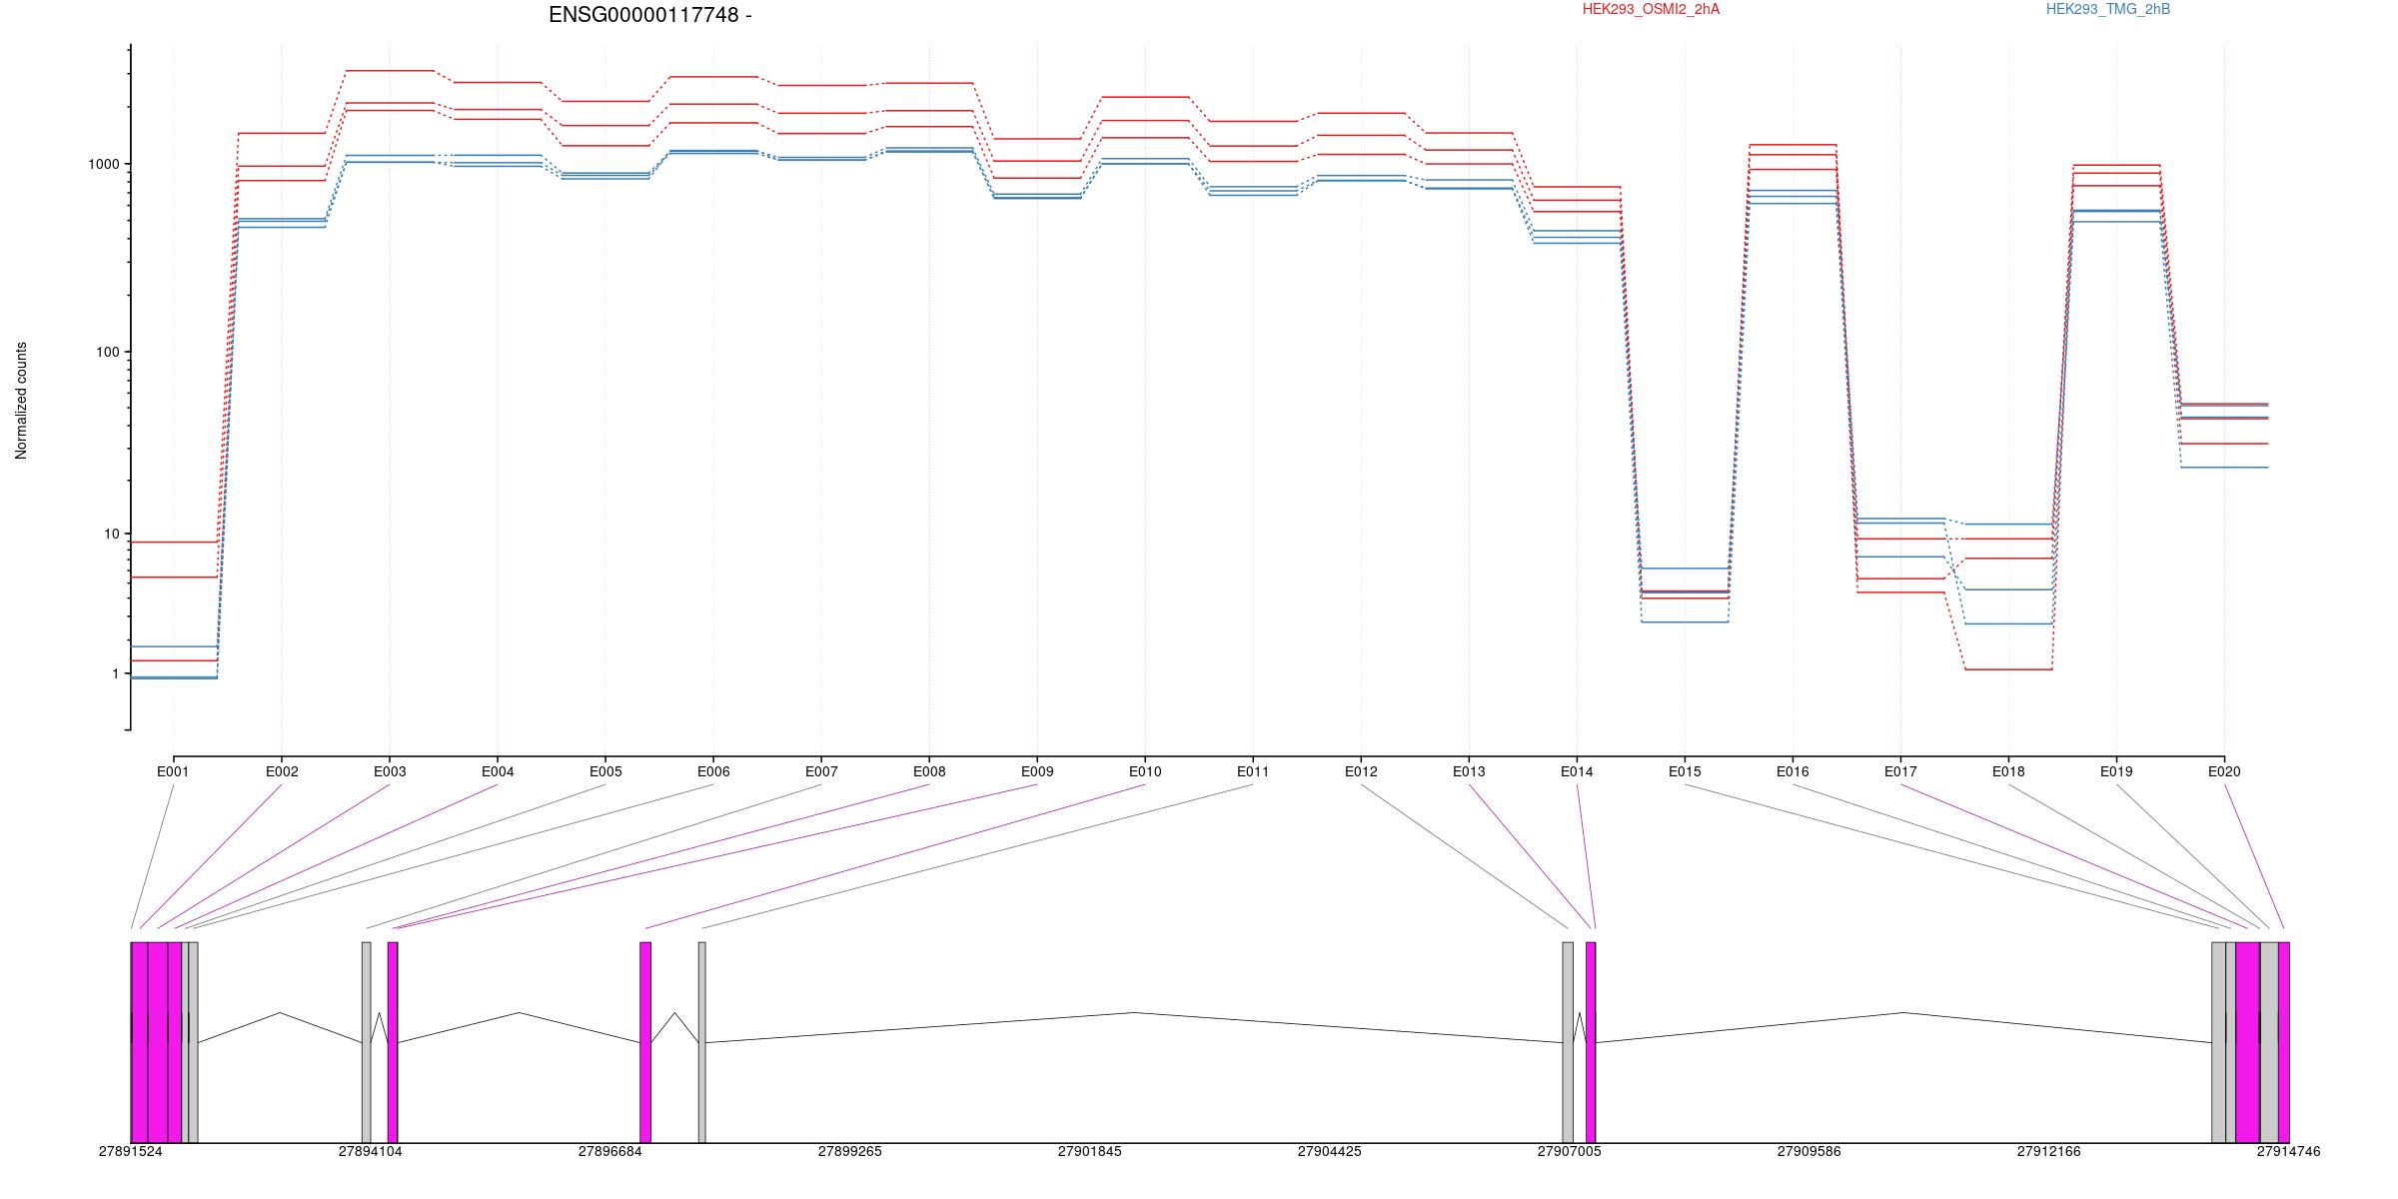Click y-axis tick label 100

[x=107, y=352]
